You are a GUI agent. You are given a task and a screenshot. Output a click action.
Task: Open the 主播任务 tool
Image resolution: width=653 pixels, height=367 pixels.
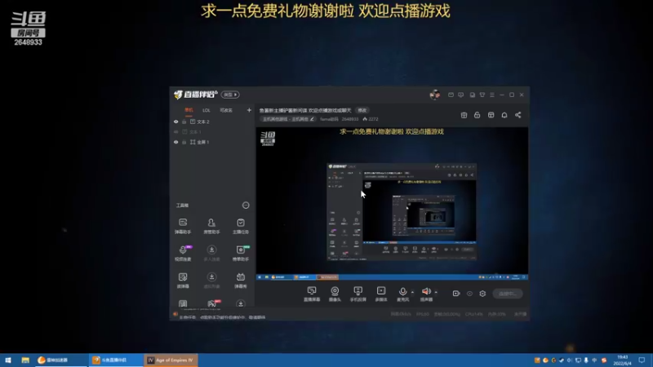click(x=240, y=226)
